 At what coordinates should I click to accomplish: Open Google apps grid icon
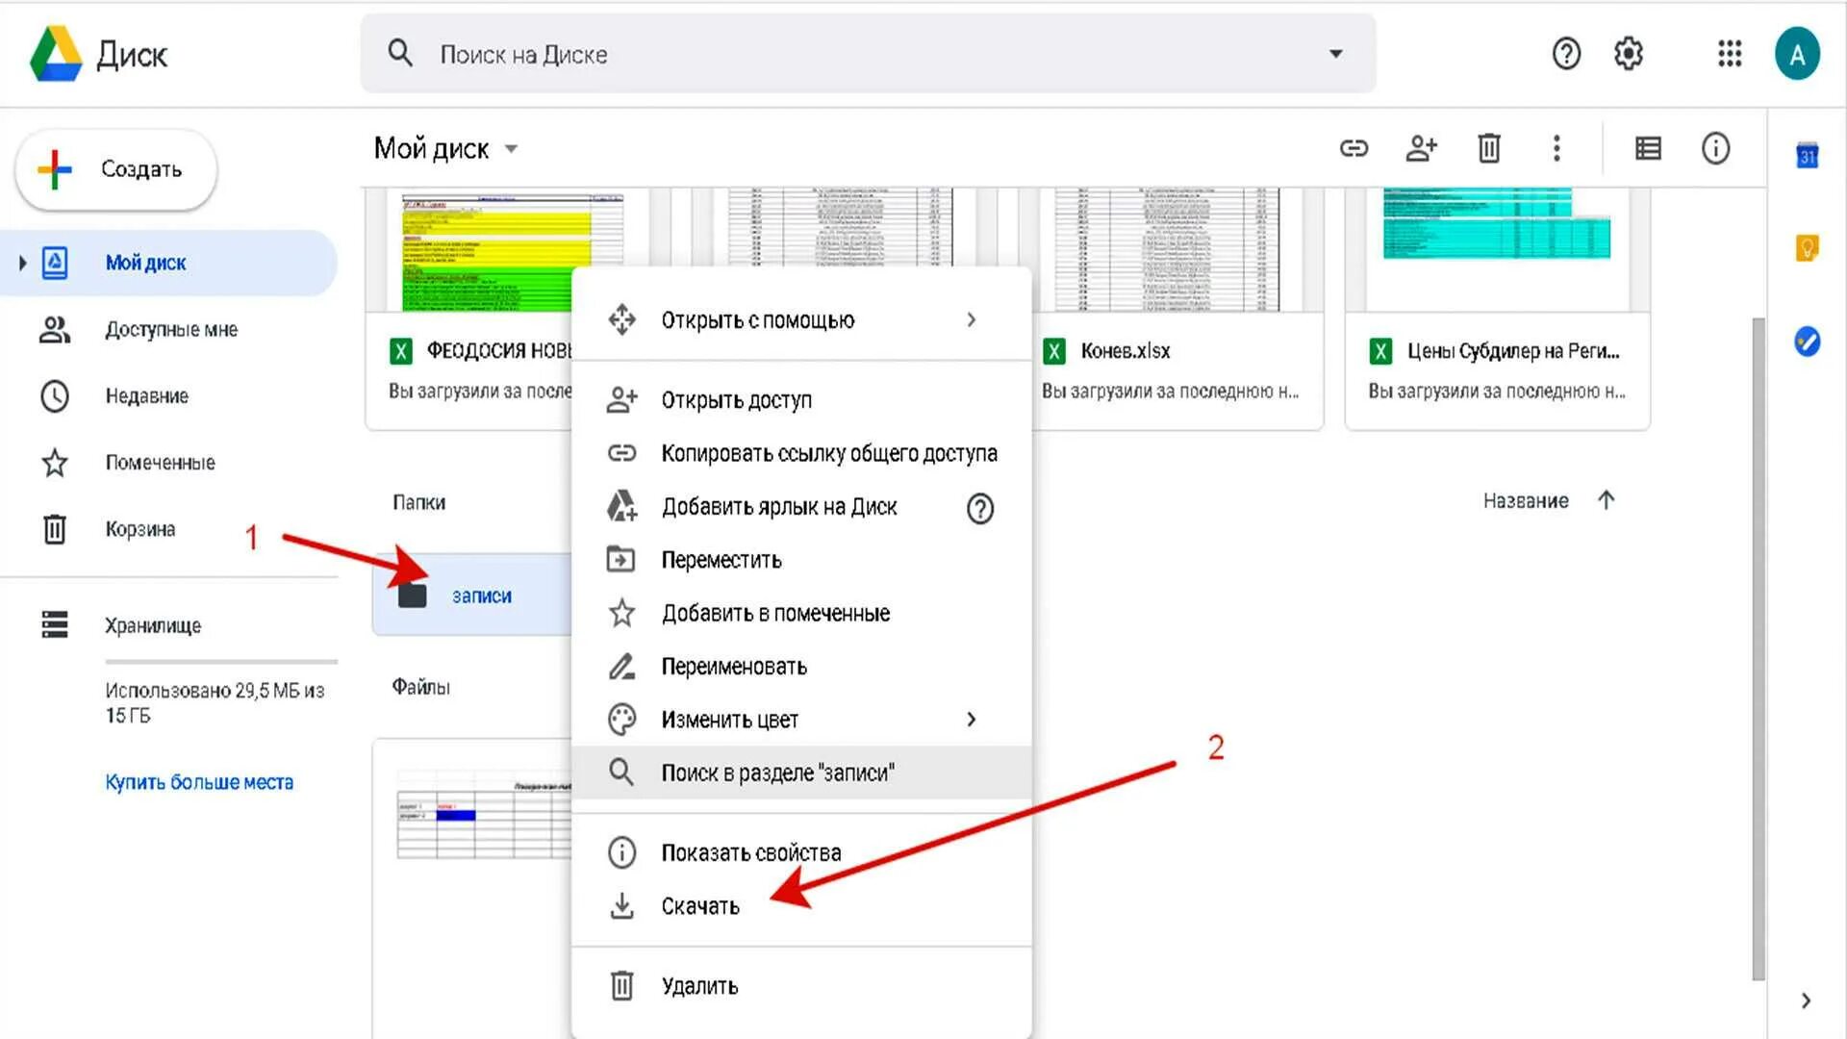pyautogui.click(x=1730, y=54)
